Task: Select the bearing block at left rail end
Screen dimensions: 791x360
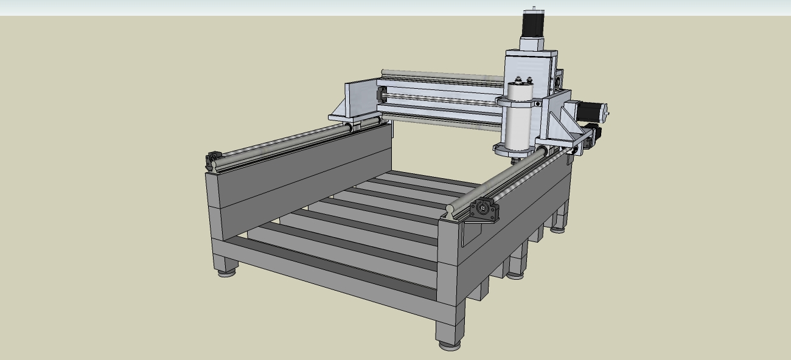Action: (x=214, y=161)
